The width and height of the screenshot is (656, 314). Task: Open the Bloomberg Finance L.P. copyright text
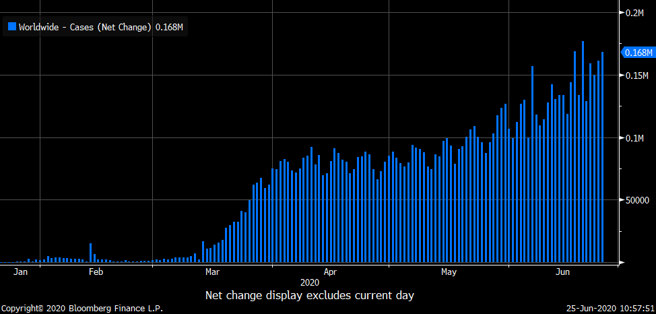click(x=81, y=309)
